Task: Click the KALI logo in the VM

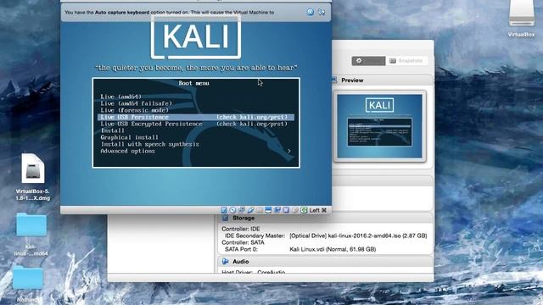Action: (196, 36)
